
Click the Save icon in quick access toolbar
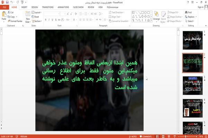(7, 2)
